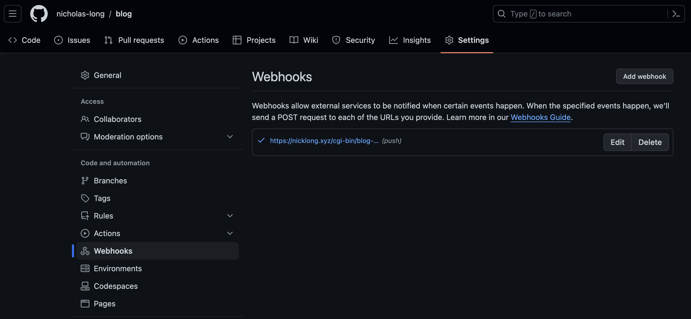Click the GitHub logo

click(39, 14)
